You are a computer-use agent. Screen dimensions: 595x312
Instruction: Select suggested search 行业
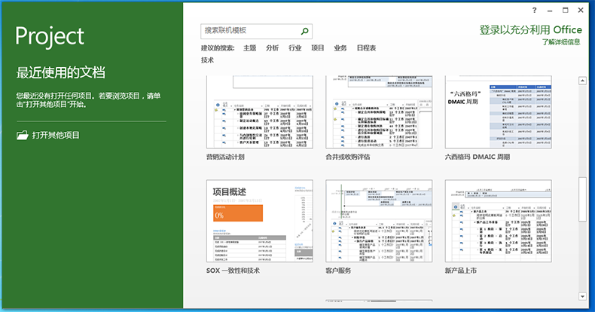(294, 48)
